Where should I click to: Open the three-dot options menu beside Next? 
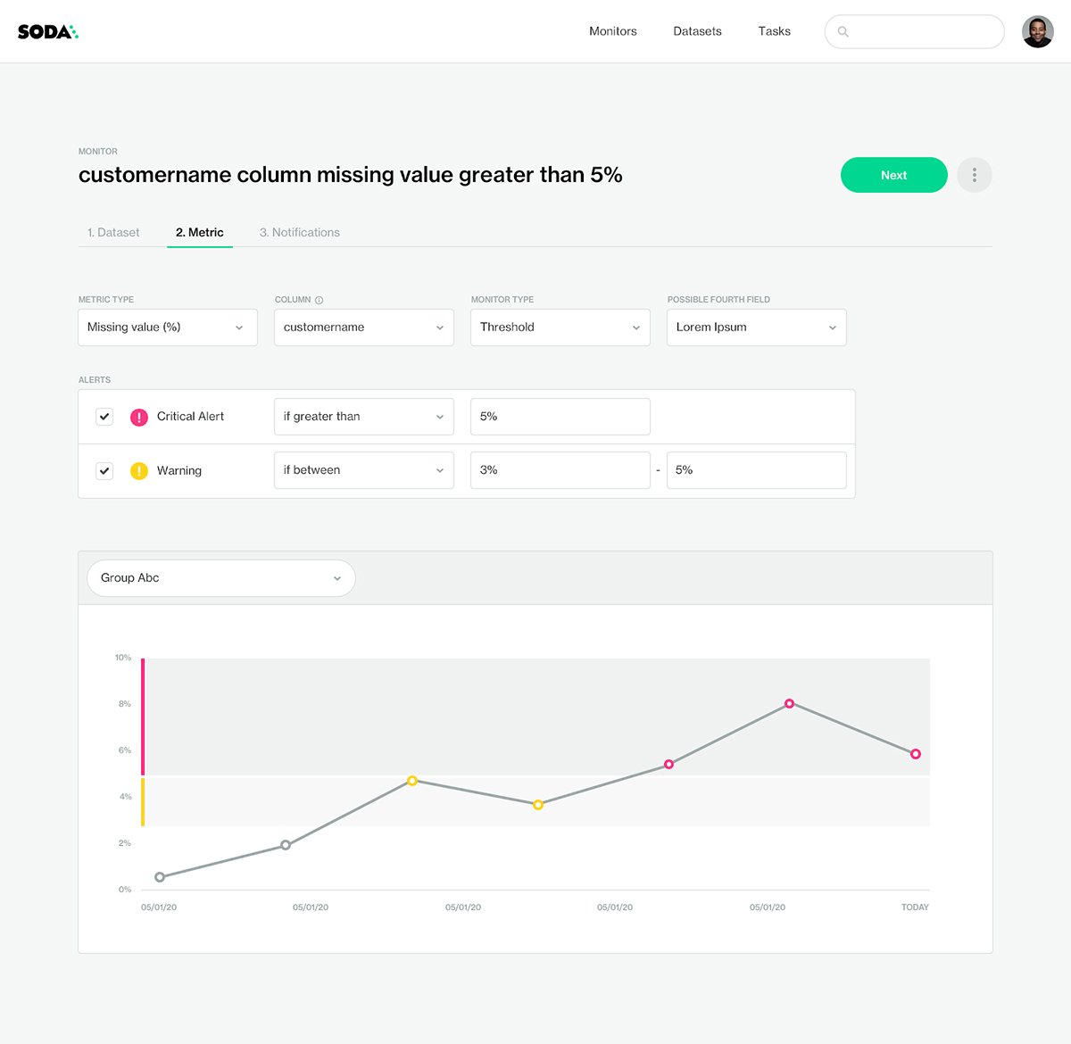(974, 175)
